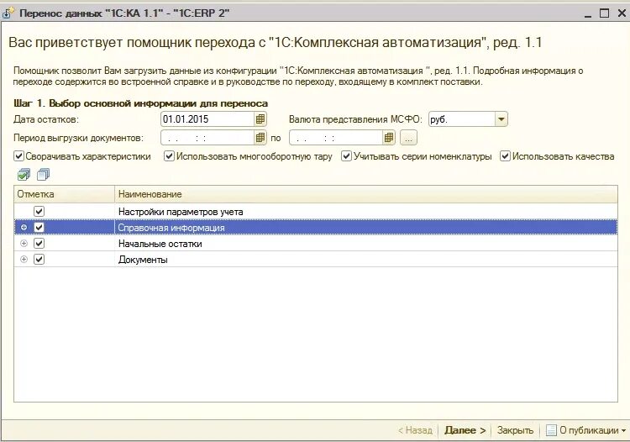Uncheck Документы row checkbox
The width and height of the screenshot is (630, 442).
tap(39, 260)
